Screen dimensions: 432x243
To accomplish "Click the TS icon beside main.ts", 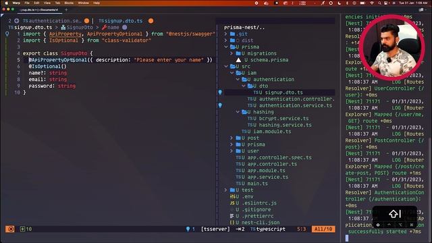I will pos(238,184).
